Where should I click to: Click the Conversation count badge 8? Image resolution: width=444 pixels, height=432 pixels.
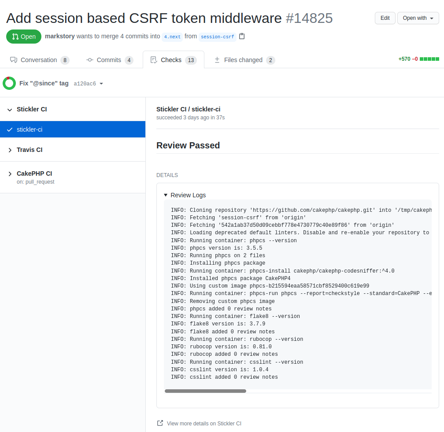point(65,60)
